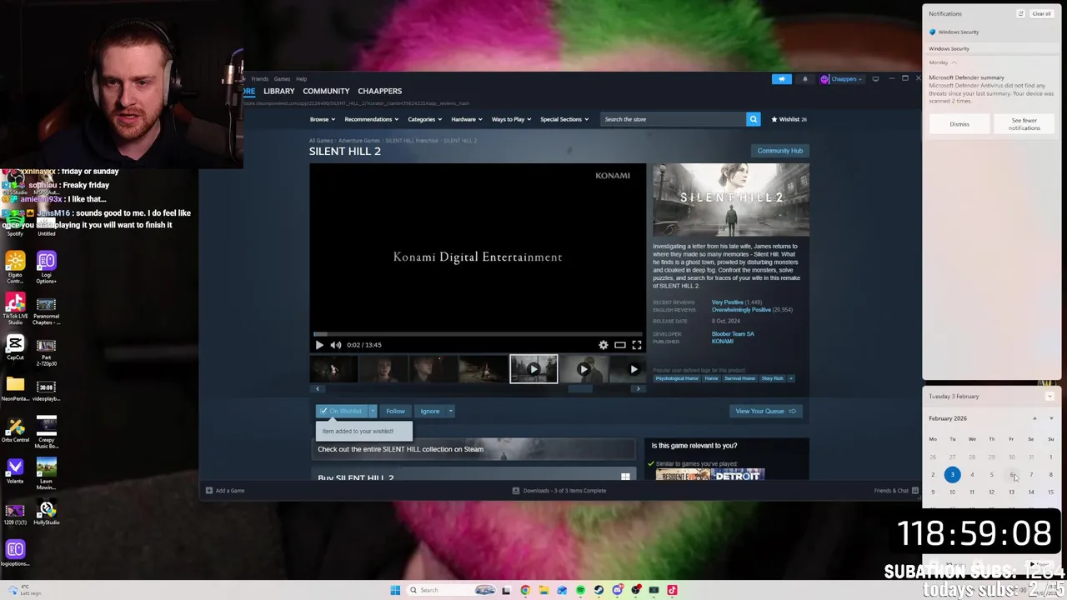The image size is (1067, 600).
Task: Click taskbar Search box
Action: coord(450,590)
